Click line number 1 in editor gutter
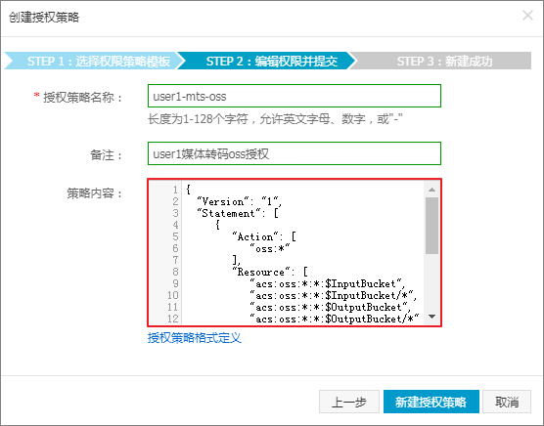The height and width of the screenshot is (426, 544). pos(175,190)
